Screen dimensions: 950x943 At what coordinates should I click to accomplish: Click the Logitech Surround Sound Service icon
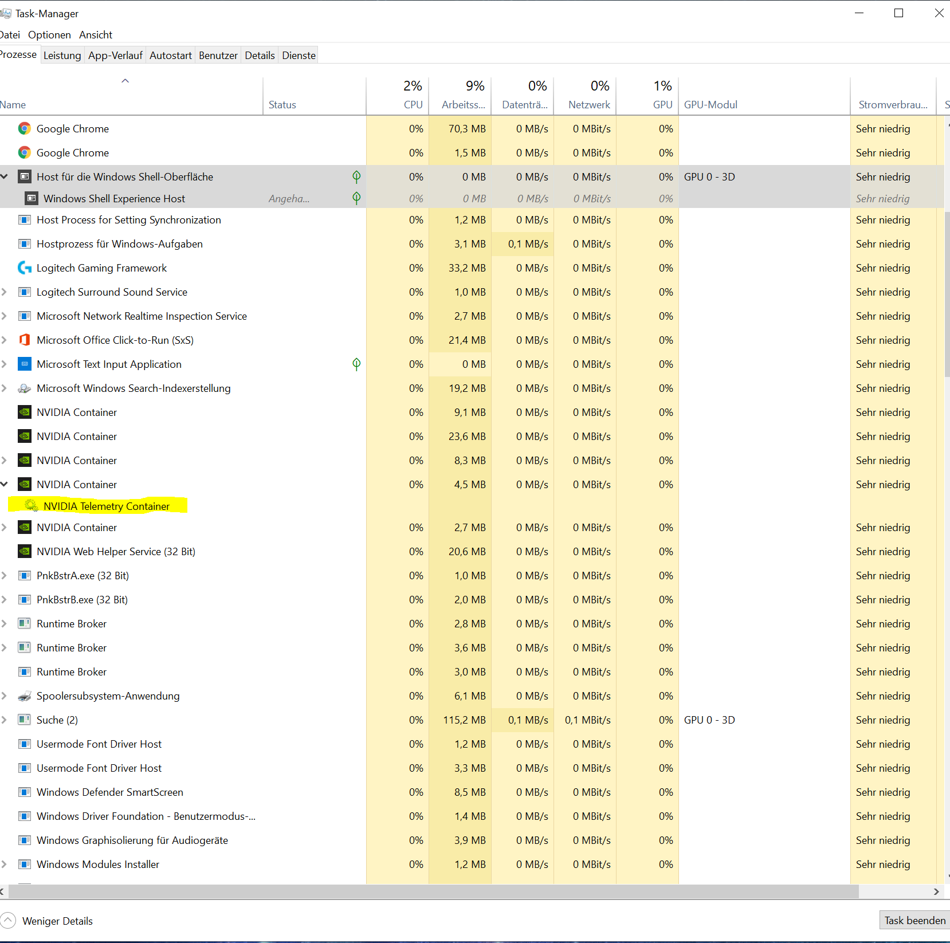click(x=24, y=292)
